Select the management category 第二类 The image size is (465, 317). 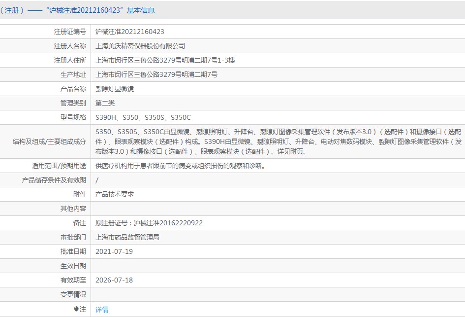(105, 103)
